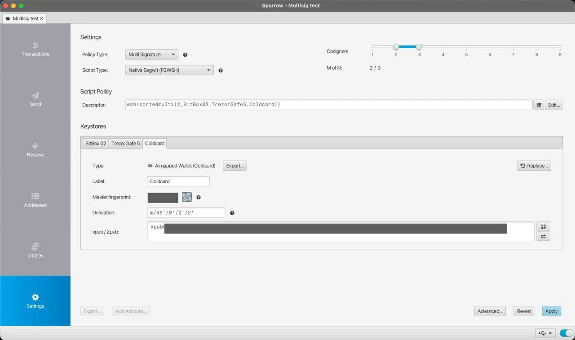575x340 pixels.
Task: Click the USB hardware wallet status icon
Action: pos(542,333)
